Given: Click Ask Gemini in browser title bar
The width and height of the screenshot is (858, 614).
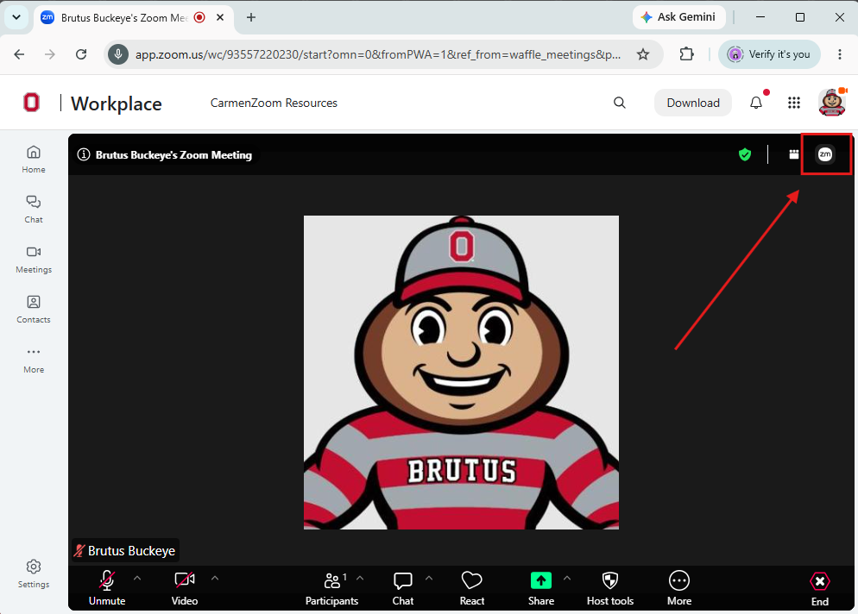Looking at the screenshot, I should (x=678, y=17).
